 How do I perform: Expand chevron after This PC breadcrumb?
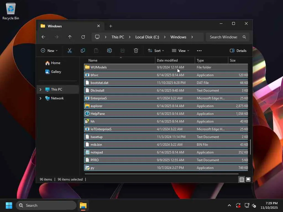130,37
